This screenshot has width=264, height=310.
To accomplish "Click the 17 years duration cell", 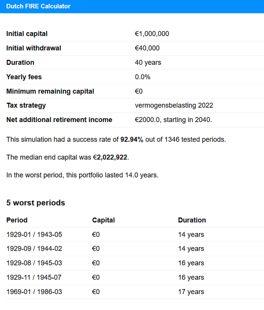I will point(191,292).
